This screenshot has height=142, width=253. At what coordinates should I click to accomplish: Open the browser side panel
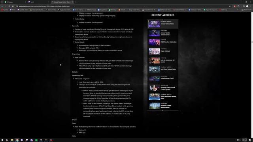point(244,6)
